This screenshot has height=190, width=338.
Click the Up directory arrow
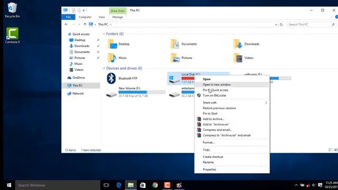point(84,24)
